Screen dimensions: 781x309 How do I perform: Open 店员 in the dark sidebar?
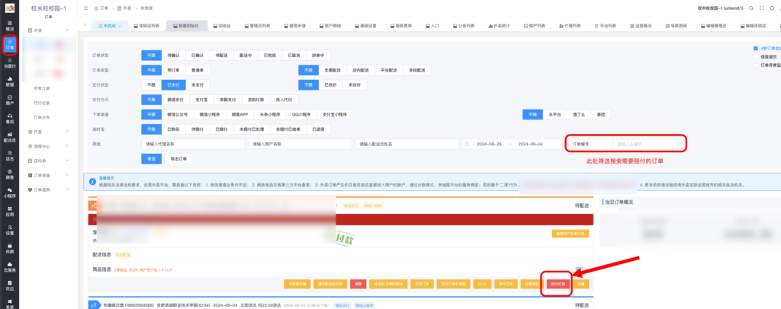(x=9, y=156)
